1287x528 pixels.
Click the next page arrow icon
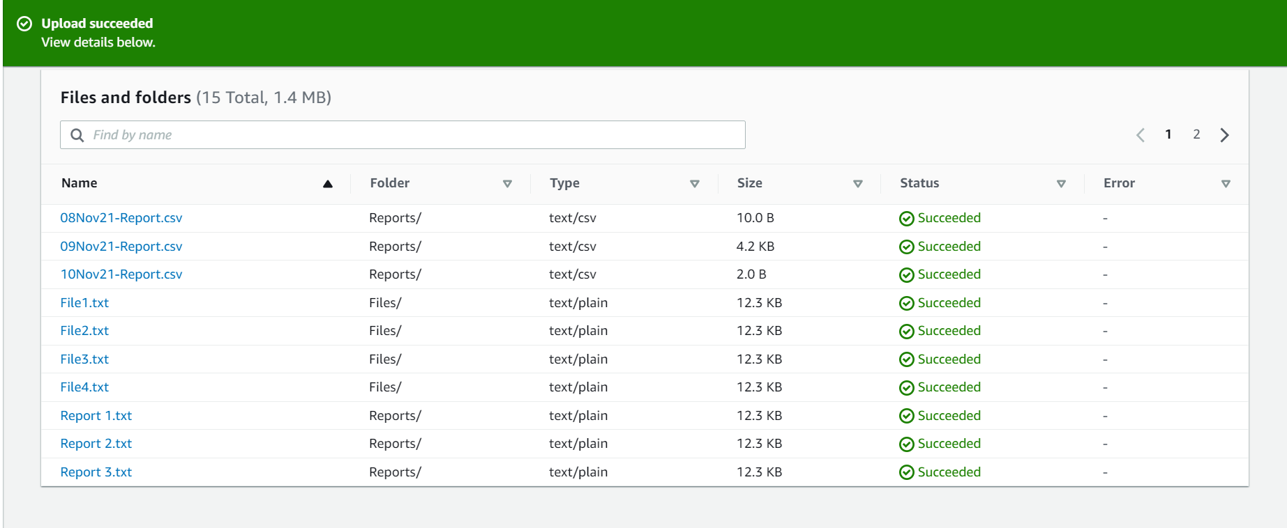coord(1224,135)
